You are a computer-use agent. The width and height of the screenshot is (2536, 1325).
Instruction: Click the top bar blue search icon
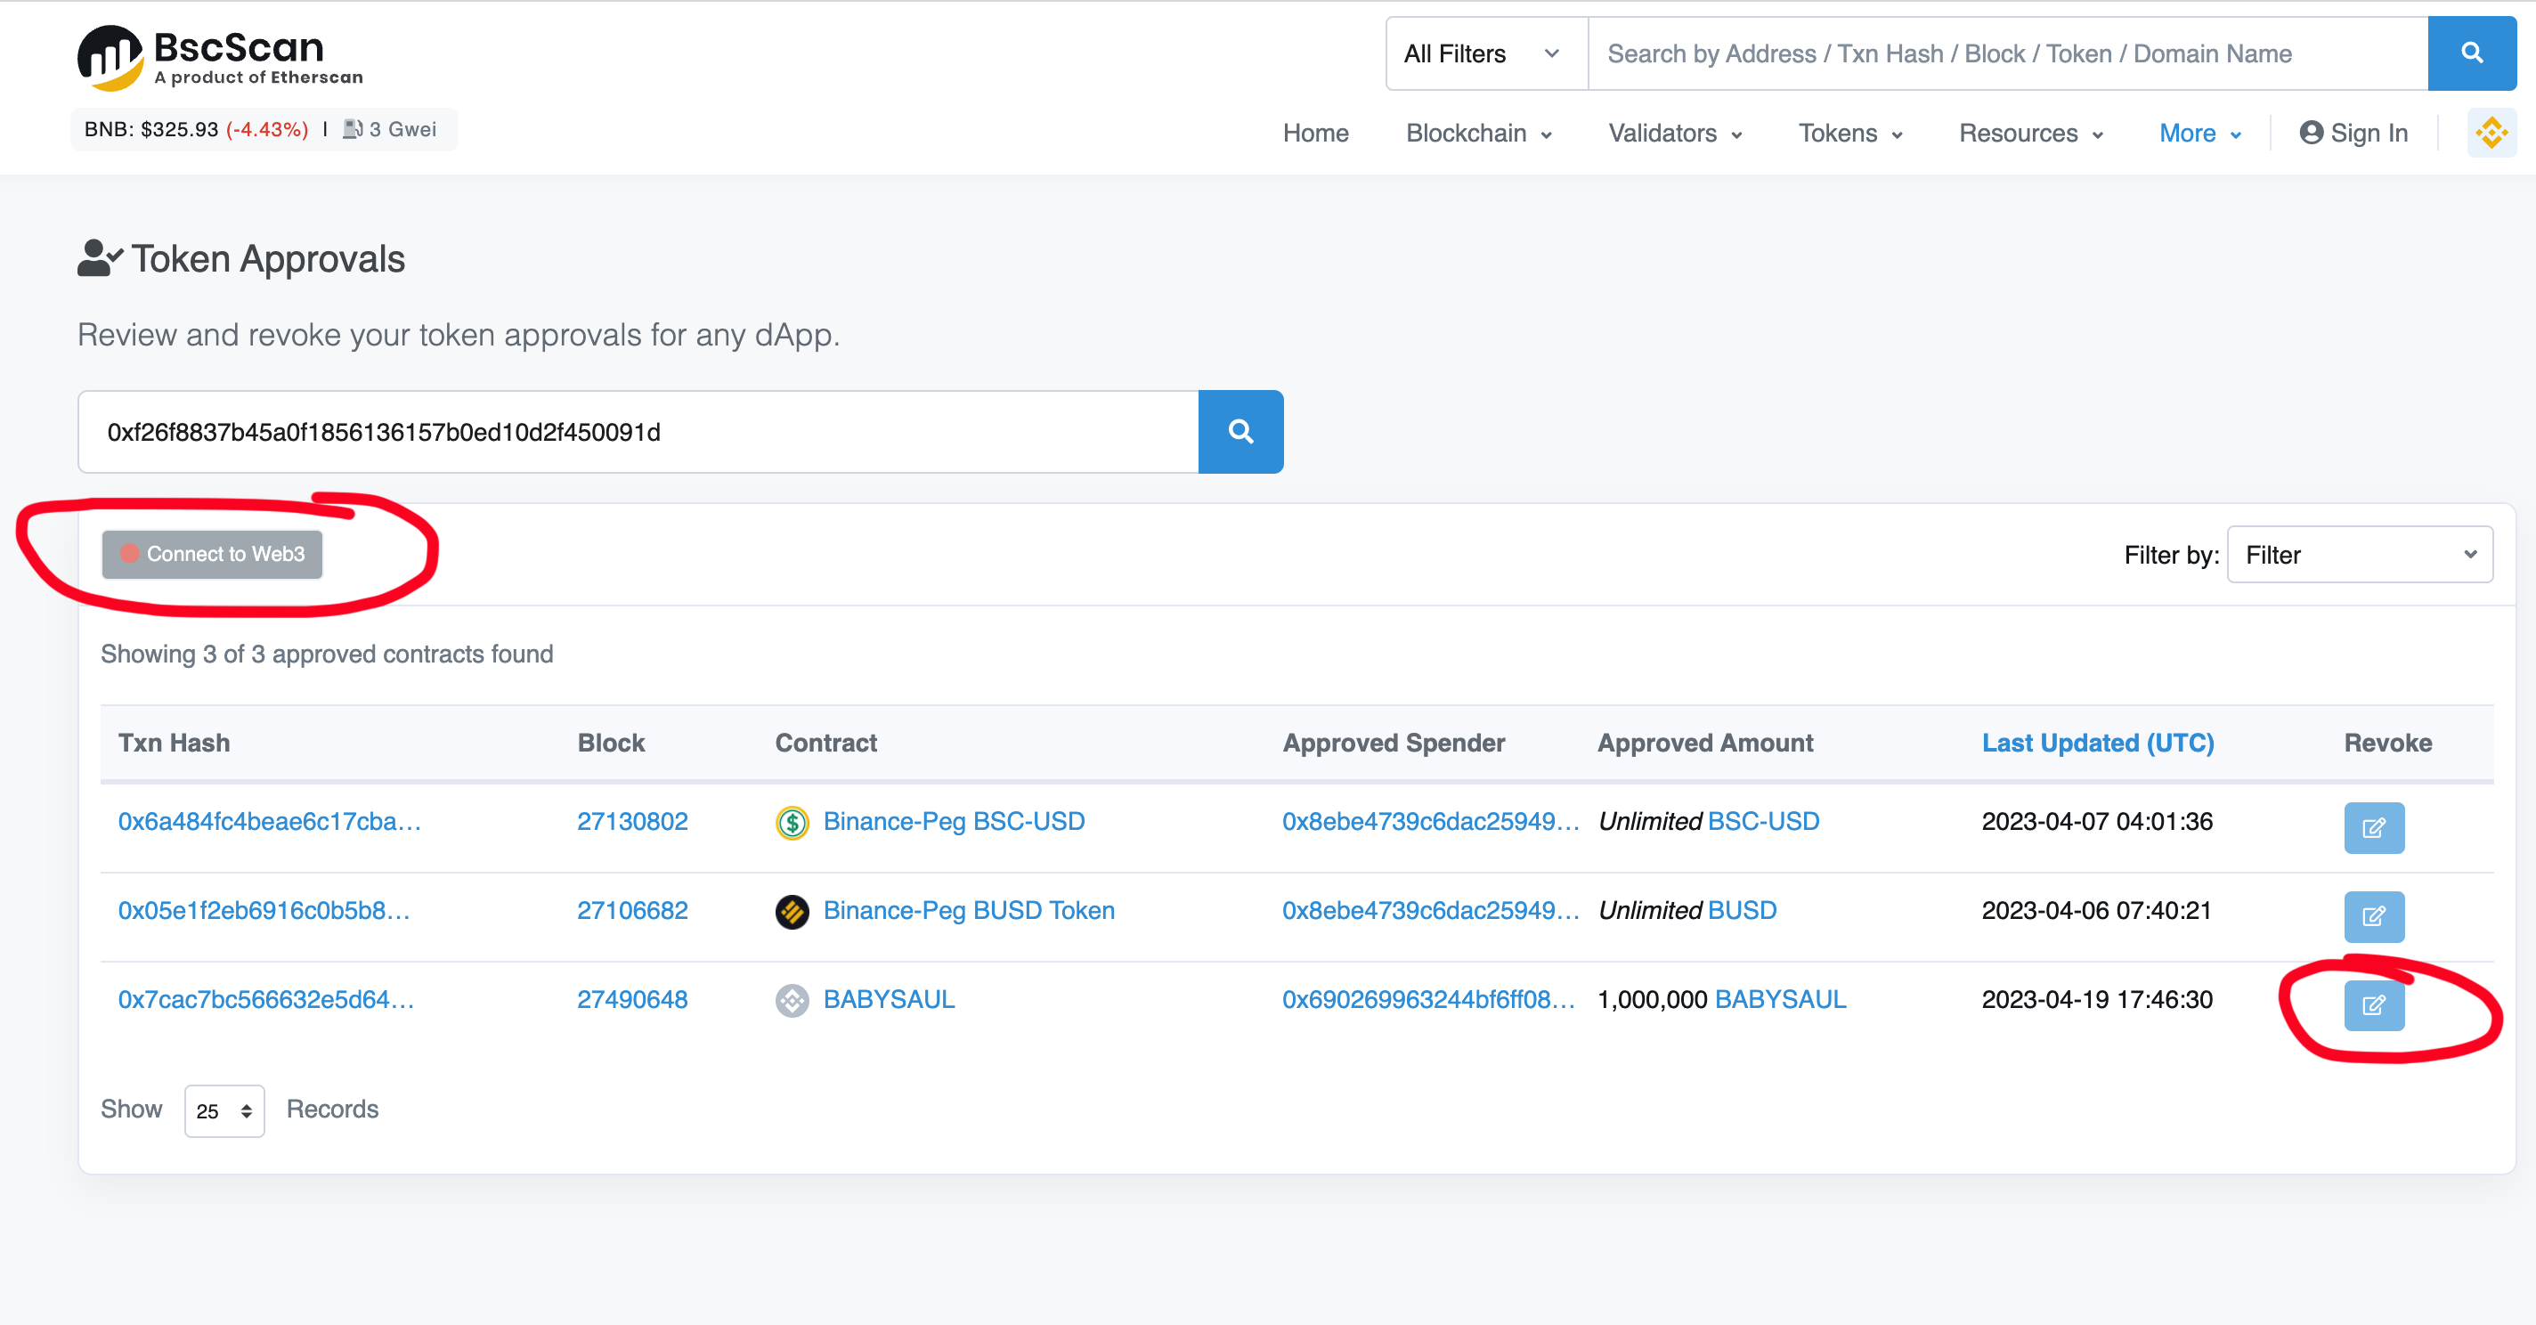point(2471,53)
